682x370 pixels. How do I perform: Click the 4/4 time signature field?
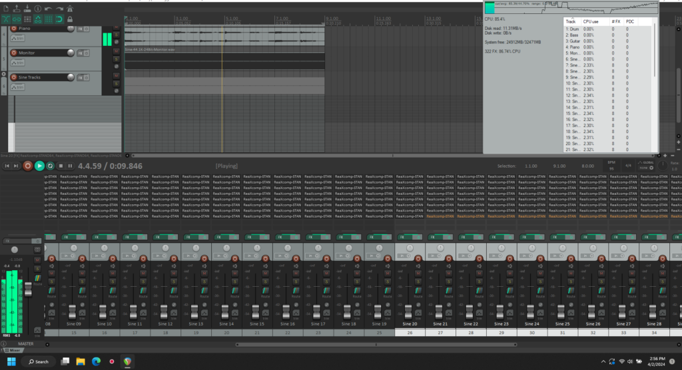coord(628,166)
